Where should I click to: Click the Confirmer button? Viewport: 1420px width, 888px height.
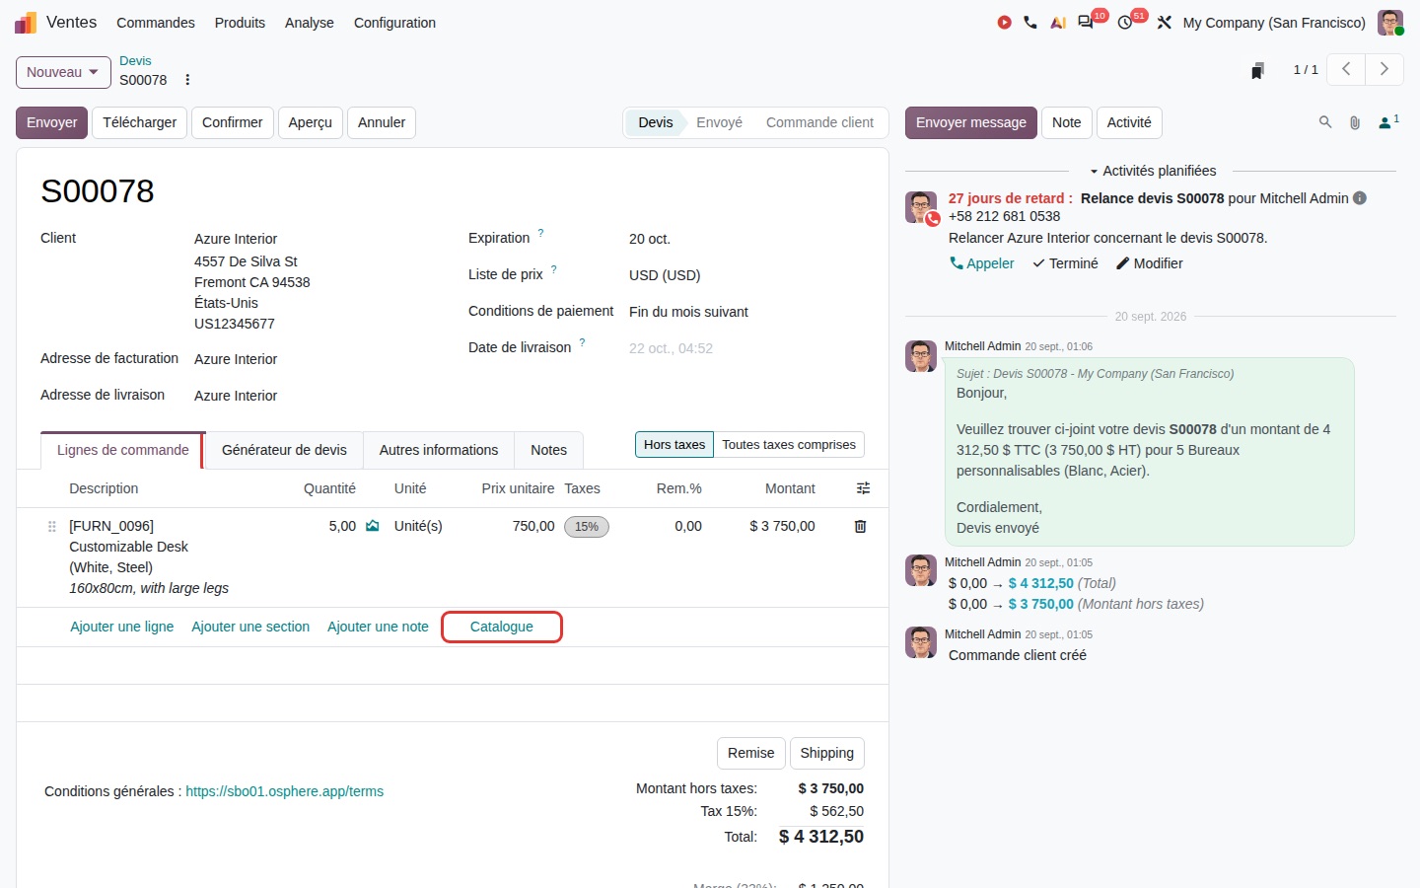coord(233,122)
